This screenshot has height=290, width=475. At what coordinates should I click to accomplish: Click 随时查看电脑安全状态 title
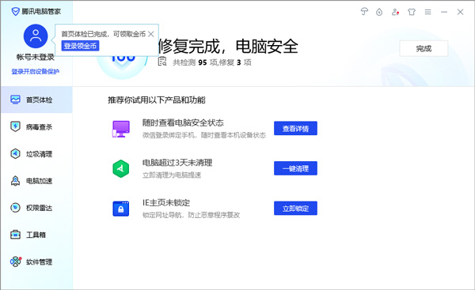tap(183, 122)
